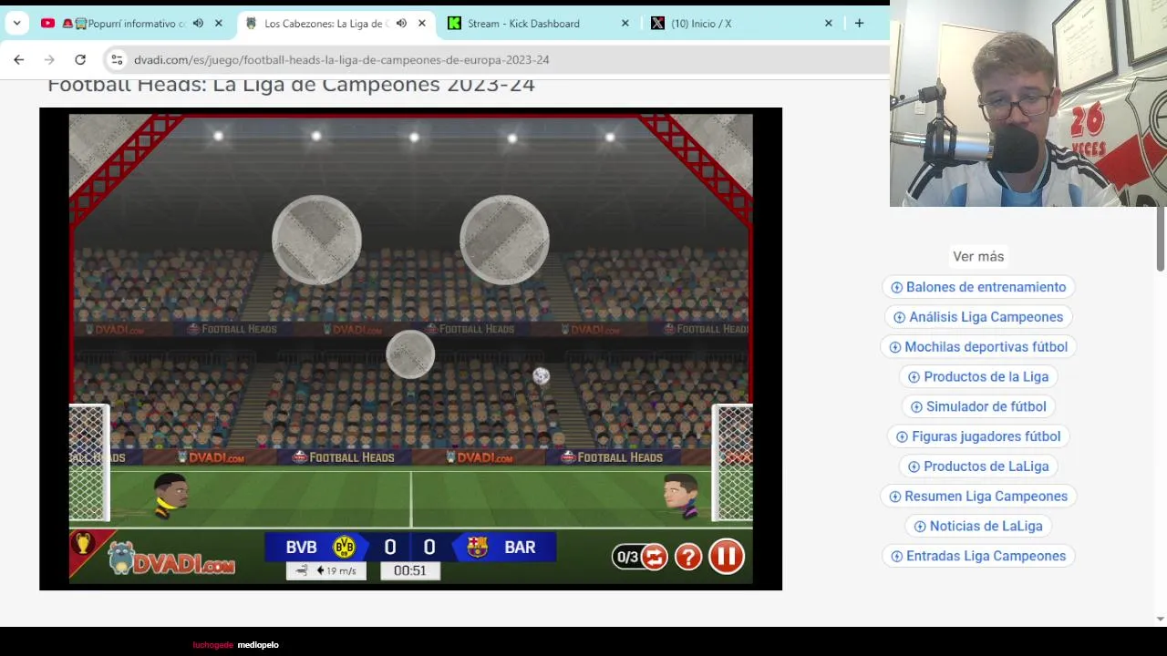The width and height of the screenshot is (1167, 656).
Task: Open a new browser tab
Action: 859,23
